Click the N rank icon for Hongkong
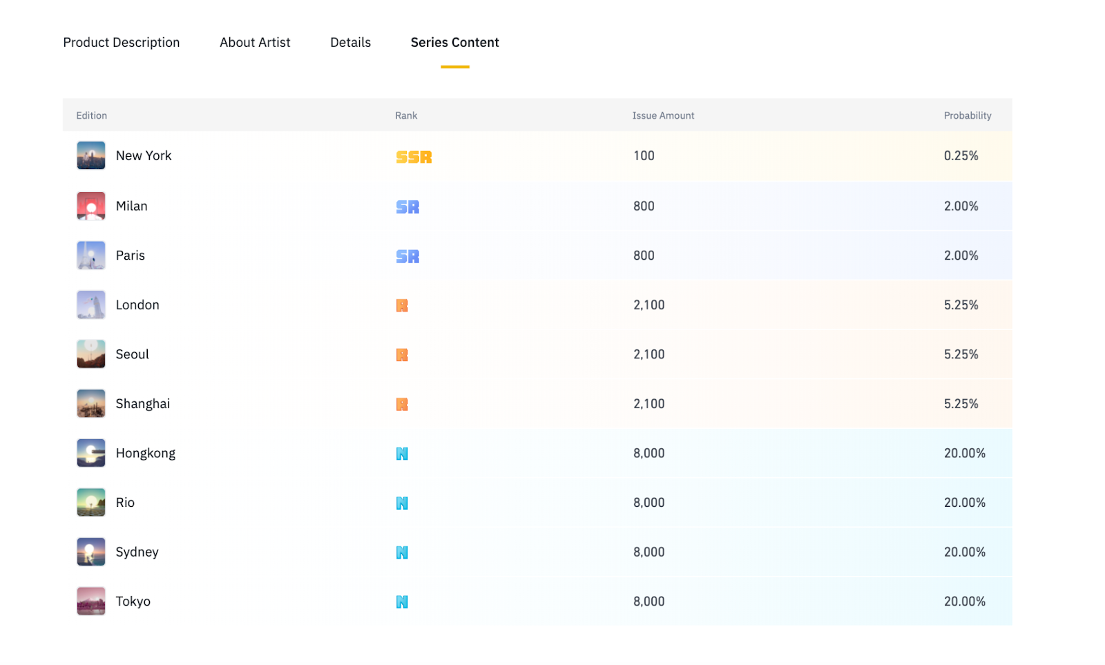 click(x=402, y=454)
